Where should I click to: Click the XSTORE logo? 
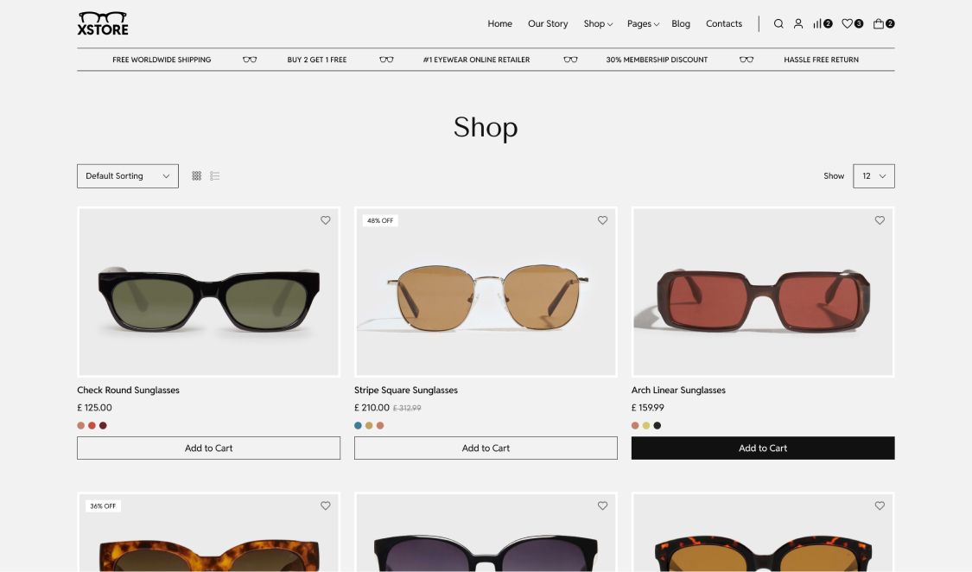103,23
